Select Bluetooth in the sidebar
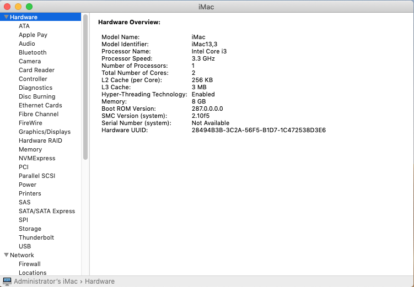414x287 pixels. tap(33, 52)
